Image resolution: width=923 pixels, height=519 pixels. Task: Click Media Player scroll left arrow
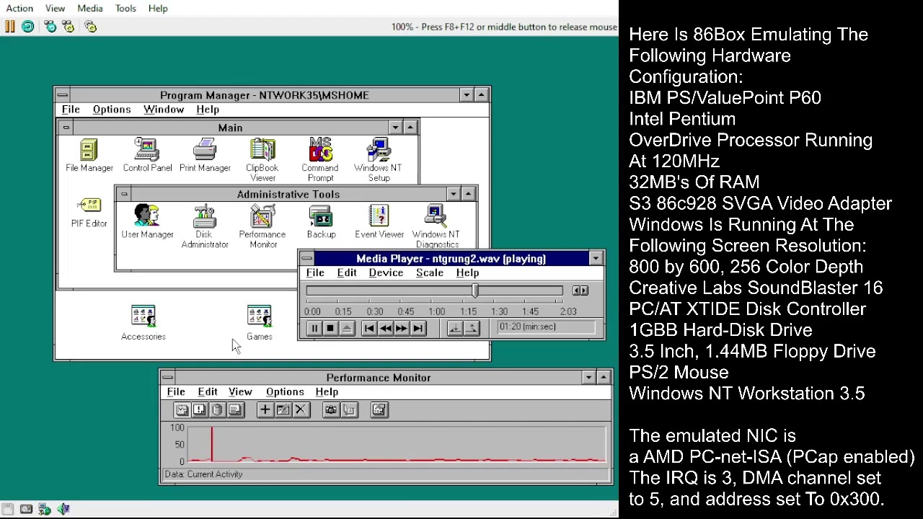[x=576, y=290]
